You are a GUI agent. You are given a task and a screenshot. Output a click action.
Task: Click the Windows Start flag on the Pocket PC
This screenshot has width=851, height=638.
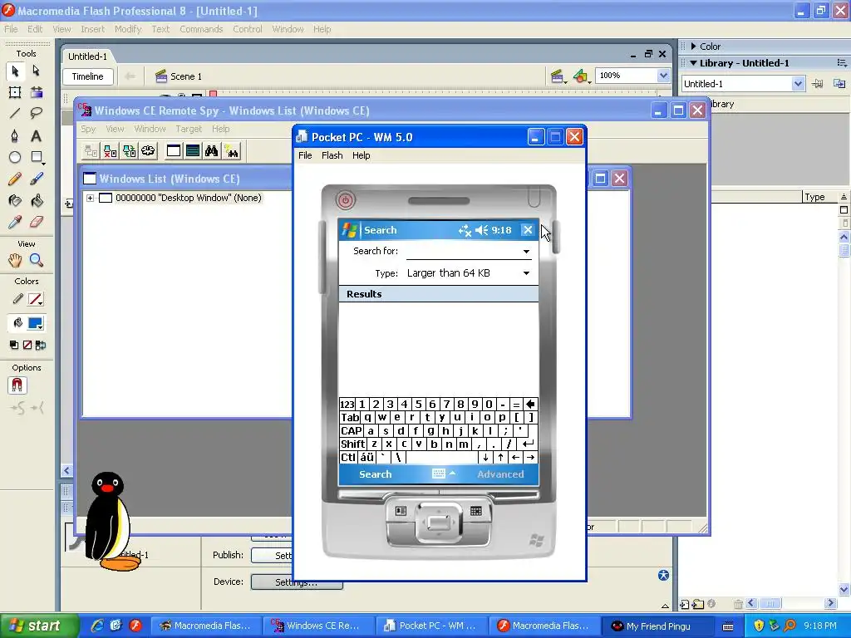pyautogui.click(x=349, y=230)
